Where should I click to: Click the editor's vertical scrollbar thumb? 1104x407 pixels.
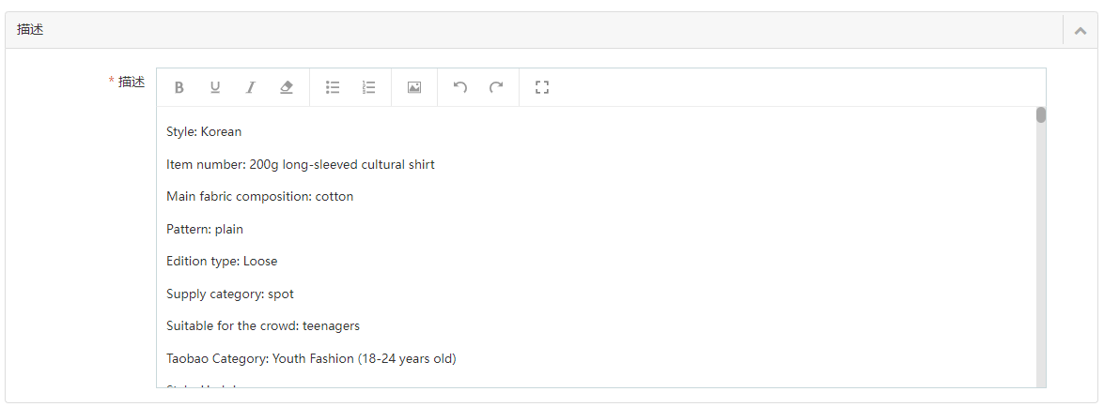1041,115
